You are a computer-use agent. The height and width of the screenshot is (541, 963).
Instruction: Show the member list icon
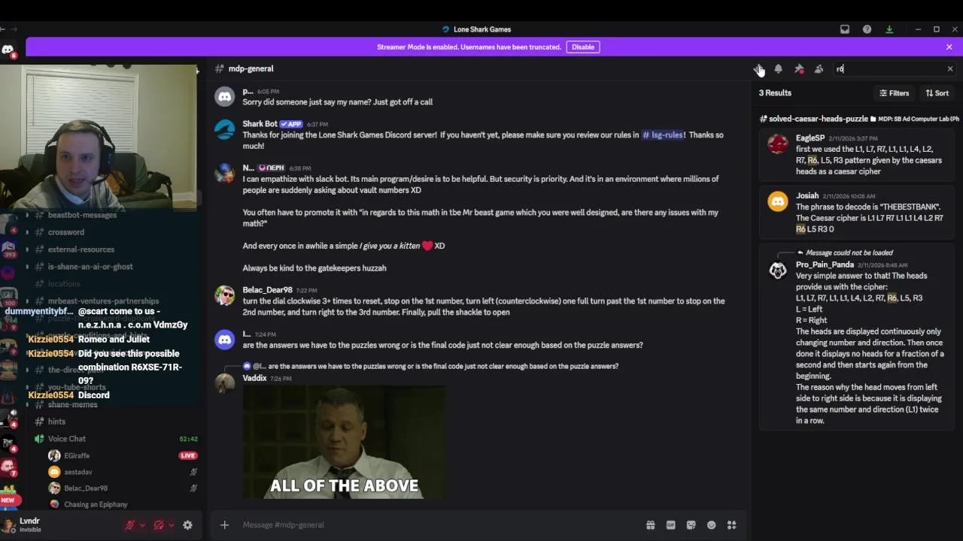tap(819, 69)
